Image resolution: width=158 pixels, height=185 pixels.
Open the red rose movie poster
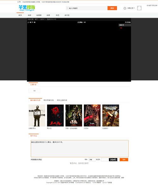point(55,116)
